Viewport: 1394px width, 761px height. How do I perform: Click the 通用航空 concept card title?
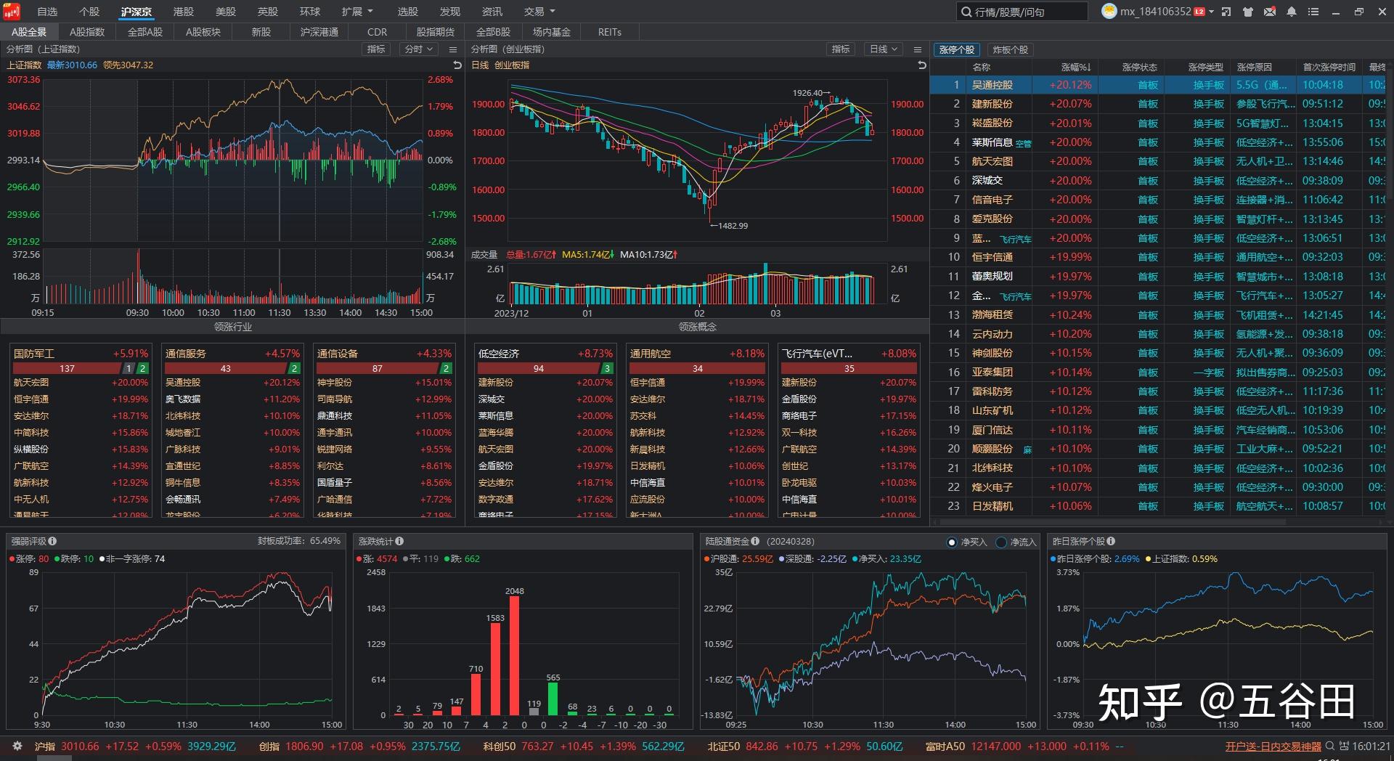[x=651, y=354]
